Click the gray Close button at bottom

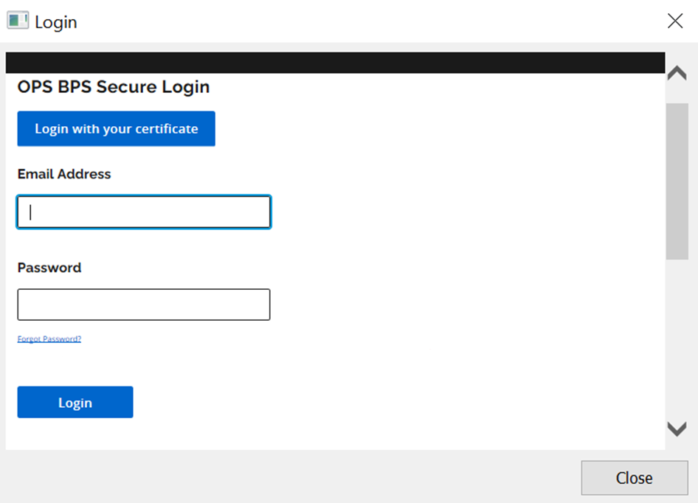[x=634, y=478]
